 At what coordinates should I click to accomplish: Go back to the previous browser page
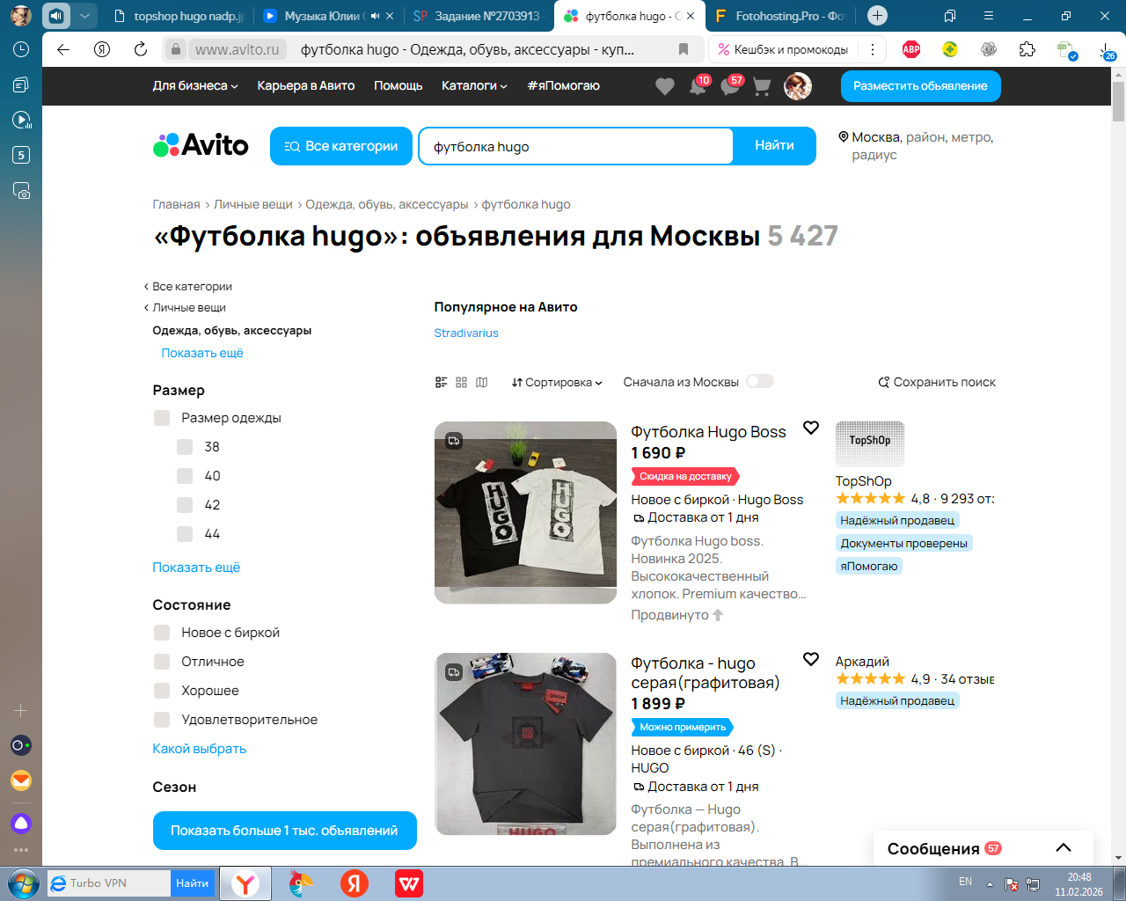(63, 49)
